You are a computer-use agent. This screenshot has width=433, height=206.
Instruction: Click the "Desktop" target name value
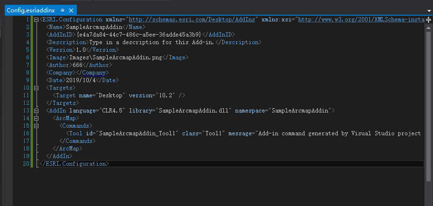click(111, 95)
